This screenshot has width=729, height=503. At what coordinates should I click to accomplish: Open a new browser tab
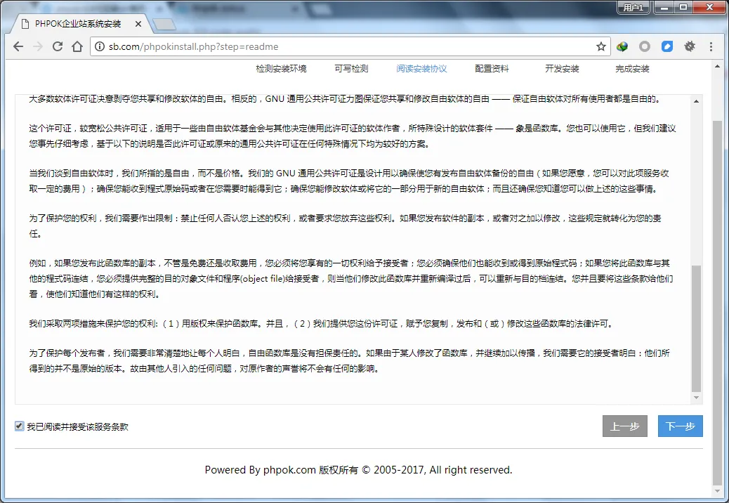point(163,25)
